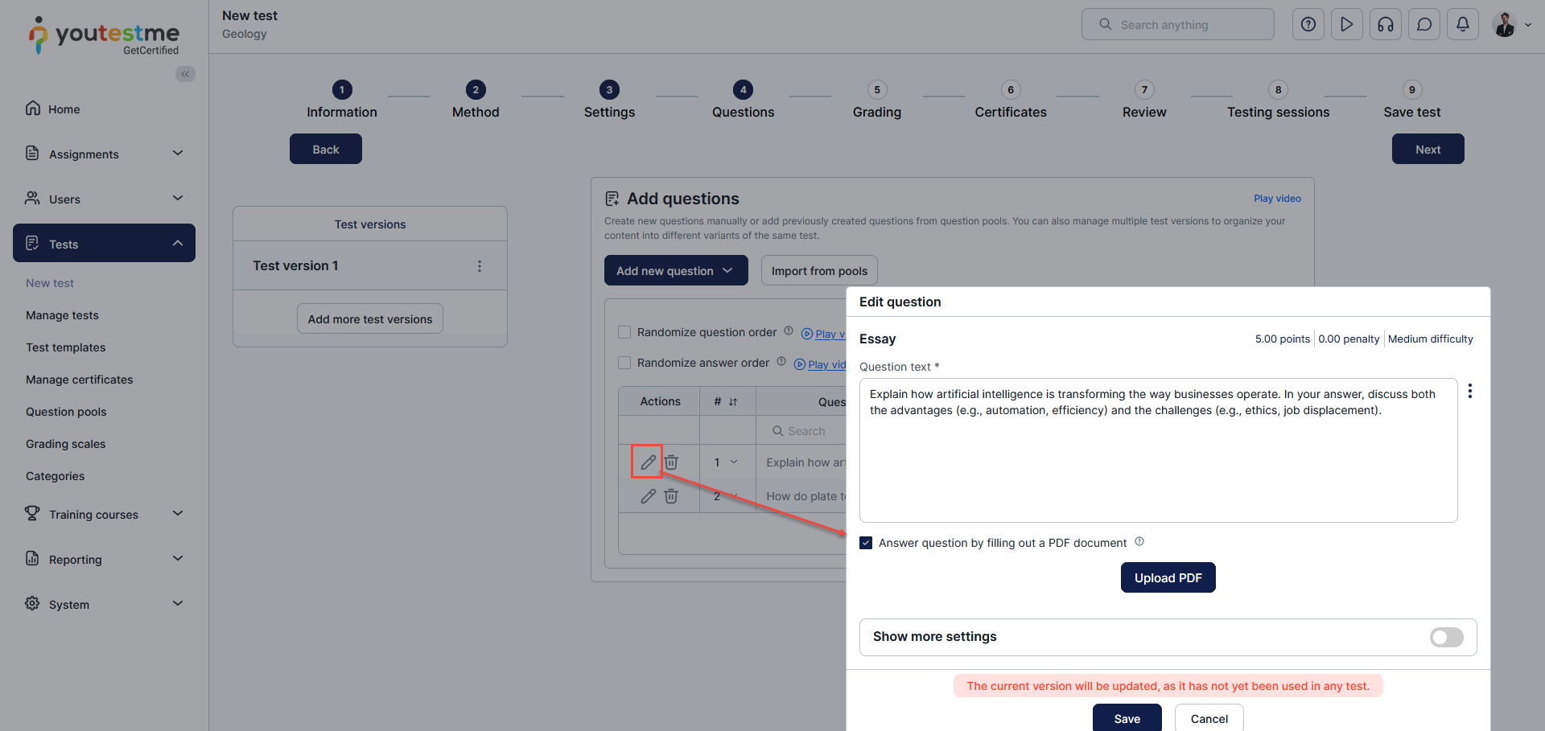The width and height of the screenshot is (1545, 731).
Task: Collapse the sidebar with double-chevron icon
Action: pyautogui.click(x=185, y=74)
